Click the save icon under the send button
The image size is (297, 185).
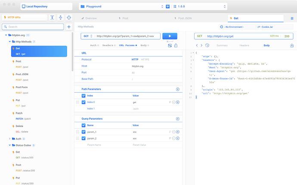pos(170,45)
